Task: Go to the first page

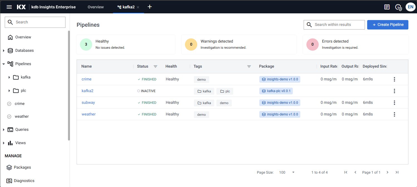Action: (x=346, y=173)
